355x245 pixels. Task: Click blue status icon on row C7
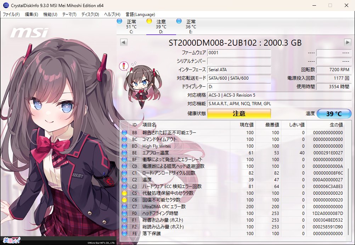click(x=124, y=206)
